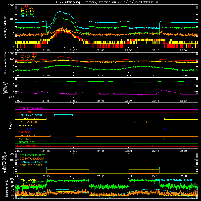Click the 21:30 tick under MeV panel
Viewport: 201px width, 201px height.
tap(73, 76)
